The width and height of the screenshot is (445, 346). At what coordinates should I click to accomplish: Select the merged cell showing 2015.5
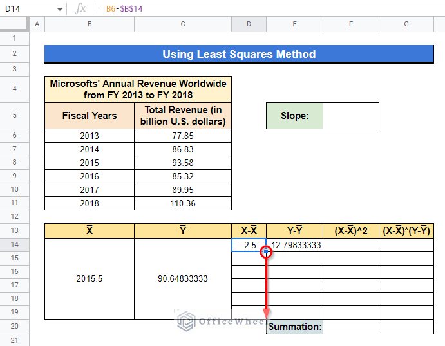90,279
